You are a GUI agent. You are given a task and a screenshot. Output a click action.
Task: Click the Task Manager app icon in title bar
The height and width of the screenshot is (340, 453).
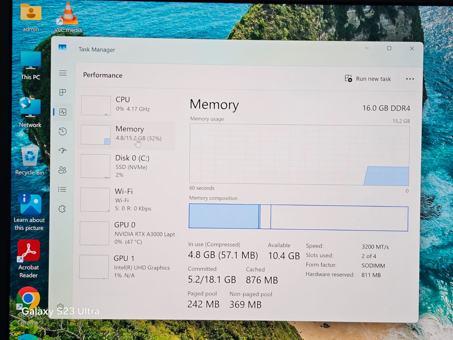pos(62,47)
